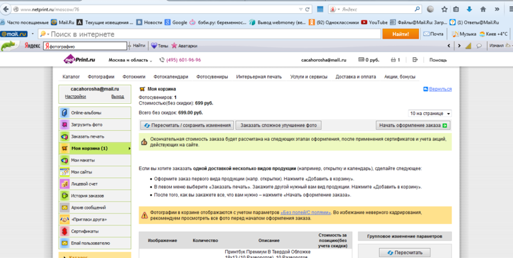Open the netPrint.ru logo
The width and height of the screenshot is (513, 258).
coord(79,60)
